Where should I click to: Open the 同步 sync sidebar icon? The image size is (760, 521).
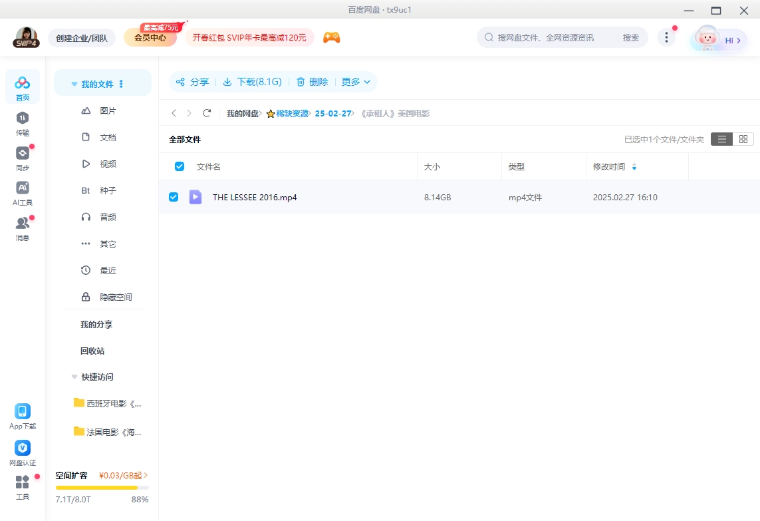23,154
